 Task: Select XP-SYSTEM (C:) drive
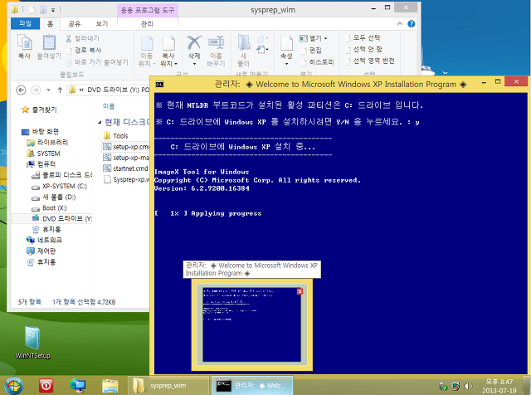[59, 186]
